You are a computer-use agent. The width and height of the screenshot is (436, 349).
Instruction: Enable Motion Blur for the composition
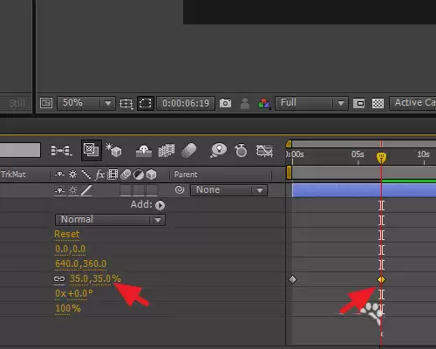(x=189, y=151)
